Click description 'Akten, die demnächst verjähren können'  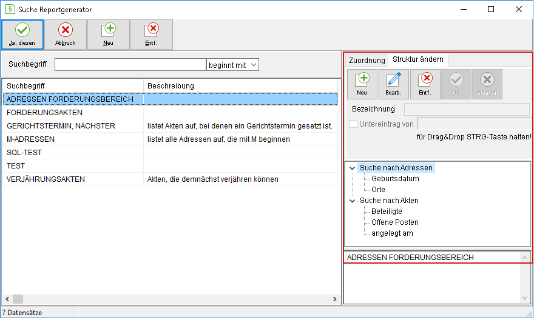[213, 179]
